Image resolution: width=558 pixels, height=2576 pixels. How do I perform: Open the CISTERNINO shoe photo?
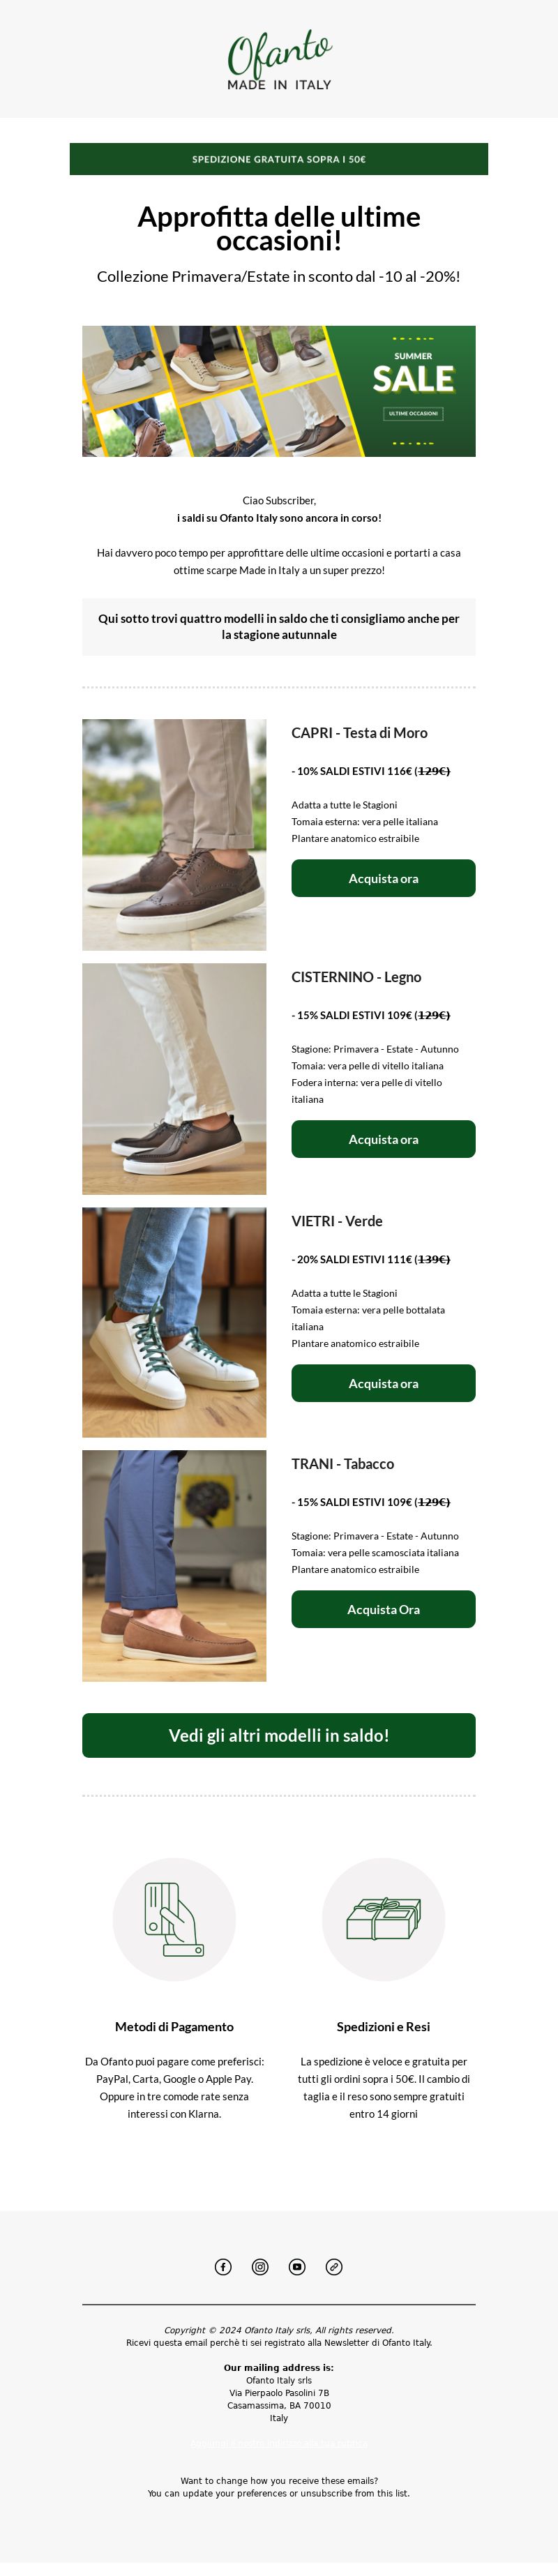pos(174,1079)
